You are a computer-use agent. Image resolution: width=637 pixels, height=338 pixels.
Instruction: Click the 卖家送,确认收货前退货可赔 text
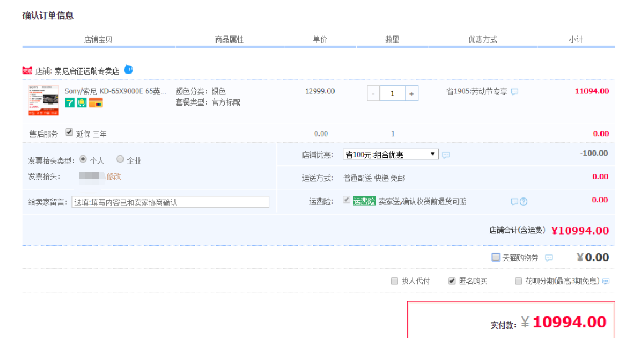[423, 202]
